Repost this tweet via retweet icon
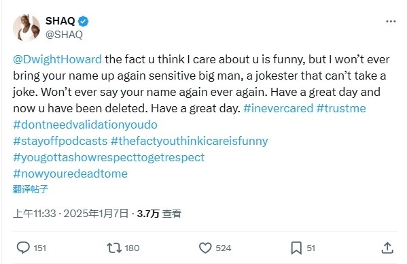 pyautogui.click(x=114, y=248)
